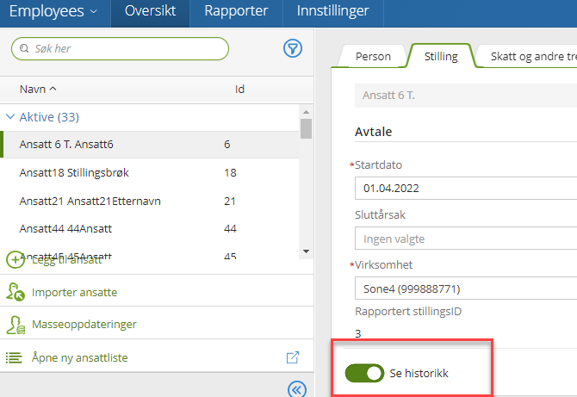The height and width of the screenshot is (397, 577).
Task: Click the Masseoppdateringer link
Action: coord(84,324)
